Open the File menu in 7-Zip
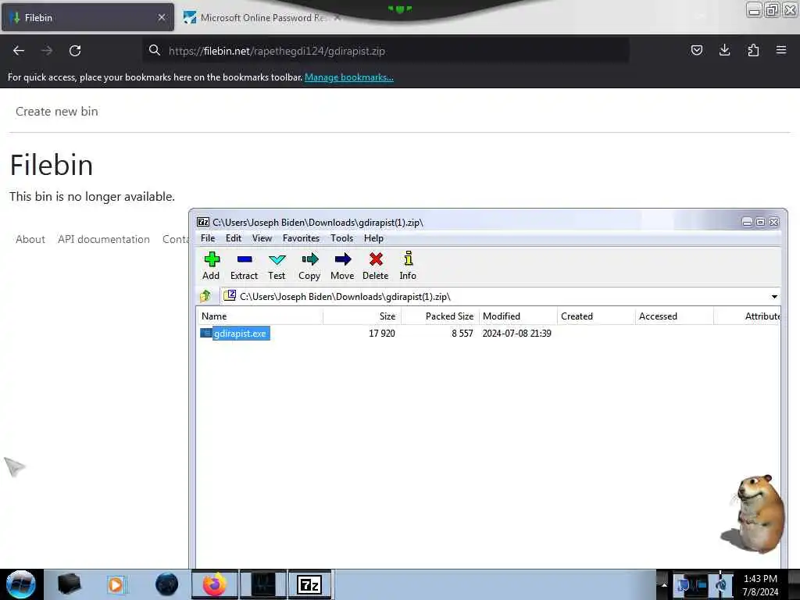The width and height of the screenshot is (800, 600). [x=208, y=238]
